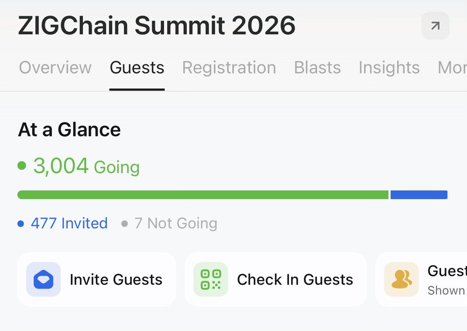
Task: Go to the Blasts tab
Action: point(317,68)
